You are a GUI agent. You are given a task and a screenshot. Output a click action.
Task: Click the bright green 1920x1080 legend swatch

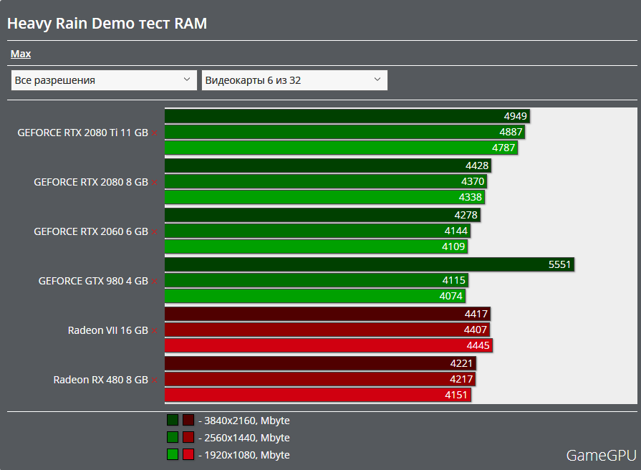point(173,454)
